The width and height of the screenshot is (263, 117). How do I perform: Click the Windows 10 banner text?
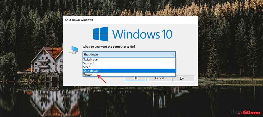click(x=142, y=34)
